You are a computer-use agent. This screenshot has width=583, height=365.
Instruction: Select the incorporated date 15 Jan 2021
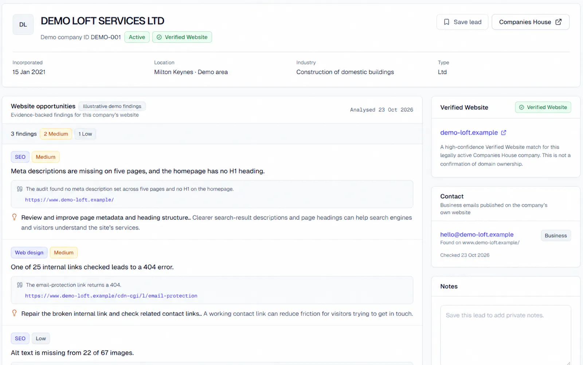tap(29, 72)
